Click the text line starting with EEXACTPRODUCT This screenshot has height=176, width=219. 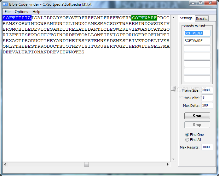[x=86, y=41]
